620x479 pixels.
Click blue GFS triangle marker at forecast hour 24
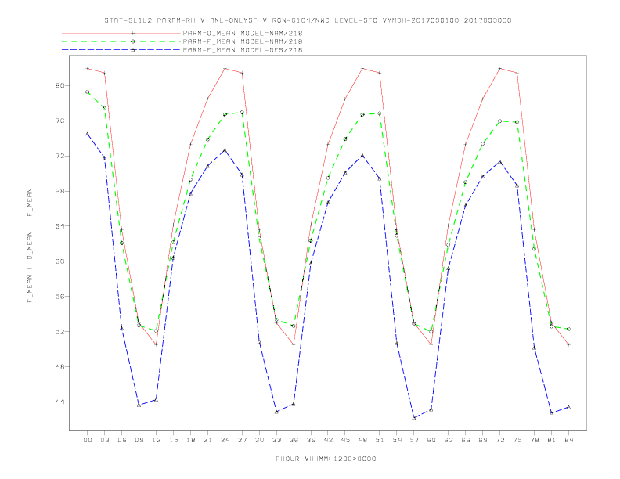225,150
